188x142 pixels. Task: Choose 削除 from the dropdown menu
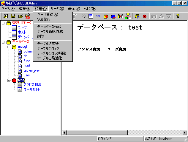(53, 36)
